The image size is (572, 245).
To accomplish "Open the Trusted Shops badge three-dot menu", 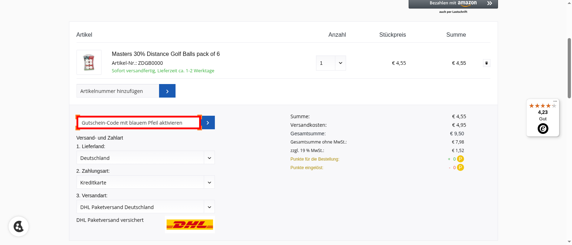I will coord(555,101).
